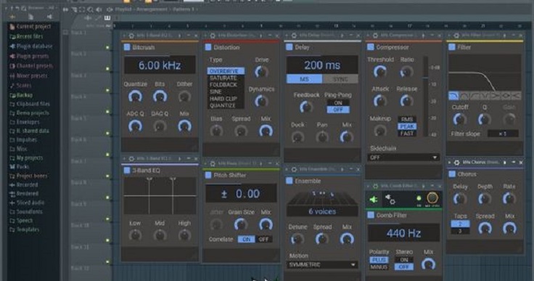Screen dimensions: 534x281
Task: Open the plug-and-gear wrapper settings in Comb Filter
Action: [x=390, y=199]
